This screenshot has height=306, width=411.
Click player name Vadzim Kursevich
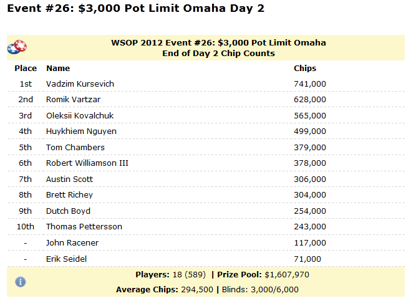[80, 84]
